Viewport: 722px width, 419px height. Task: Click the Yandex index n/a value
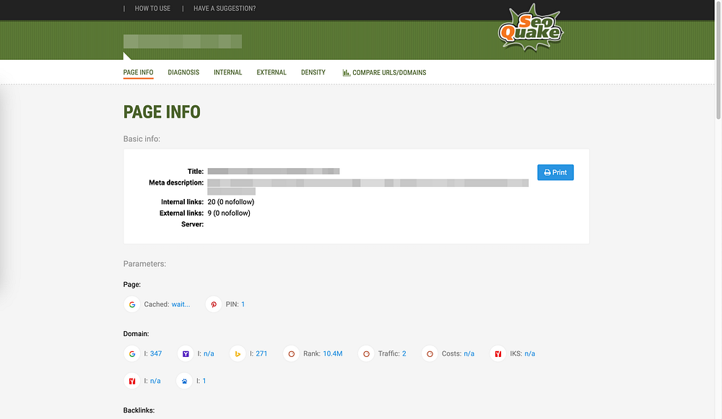155,381
